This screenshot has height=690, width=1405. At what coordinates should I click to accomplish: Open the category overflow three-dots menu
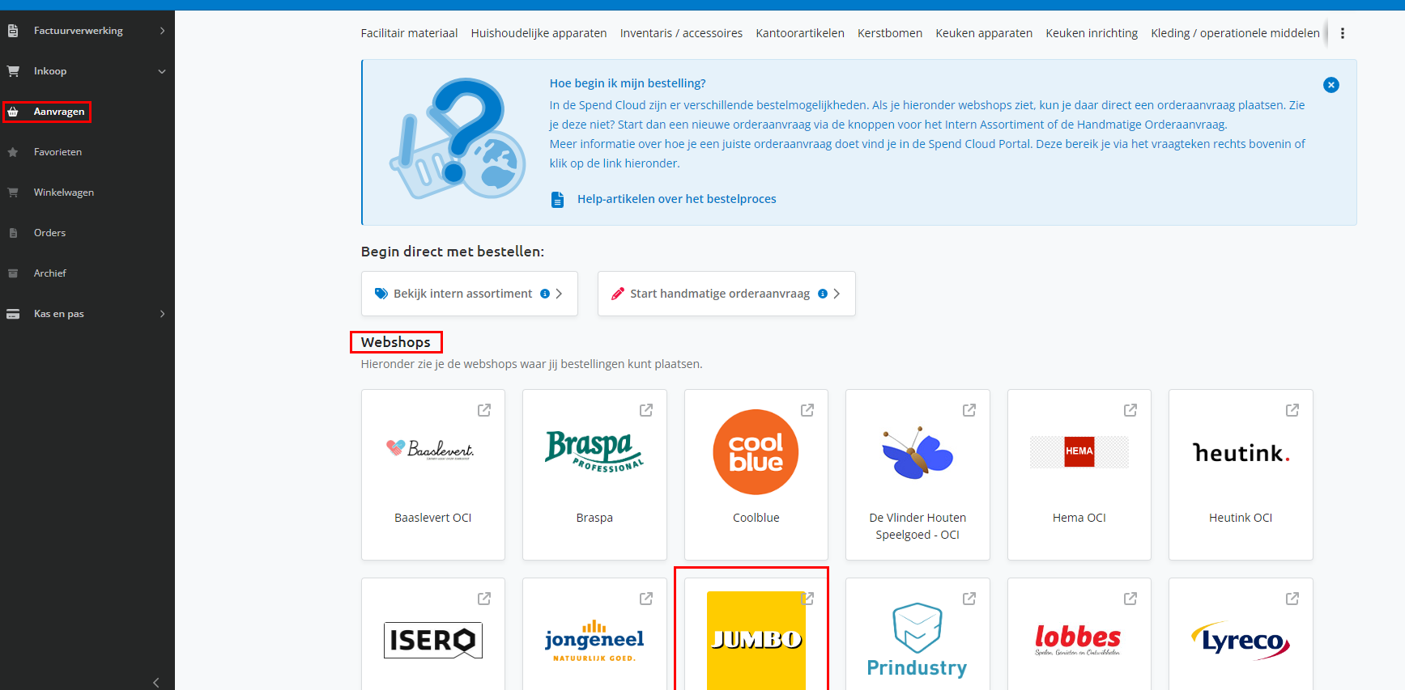pyautogui.click(x=1342, y=33)
